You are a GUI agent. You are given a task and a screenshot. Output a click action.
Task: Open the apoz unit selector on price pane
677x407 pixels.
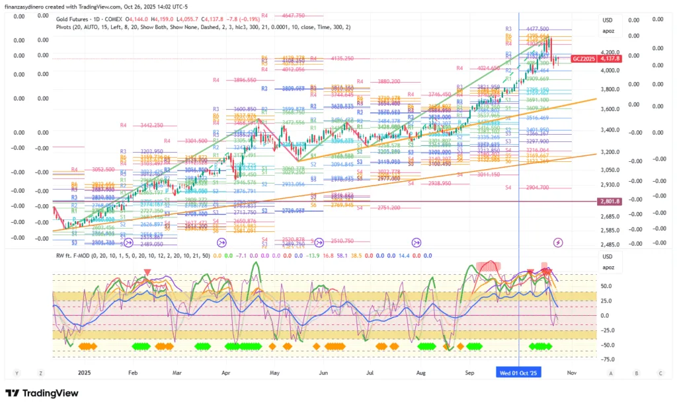coord(608,30)
